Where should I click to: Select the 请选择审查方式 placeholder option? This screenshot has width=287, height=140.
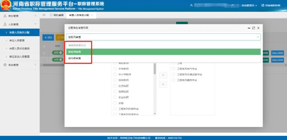coord(163,45)
